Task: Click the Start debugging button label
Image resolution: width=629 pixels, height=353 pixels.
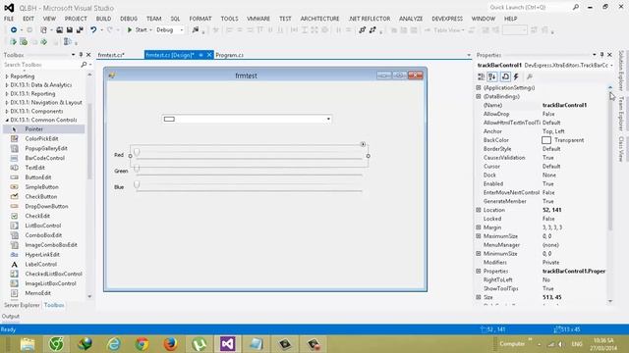Action: [x=142, y=30]
